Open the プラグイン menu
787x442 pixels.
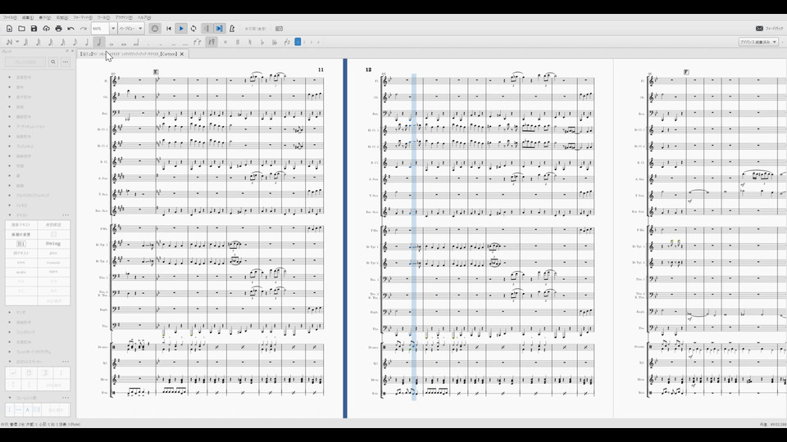click(x=124, y=17)
